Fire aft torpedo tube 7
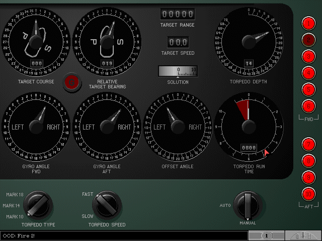This screenshot has height=241, width=322. pos(308,144)
